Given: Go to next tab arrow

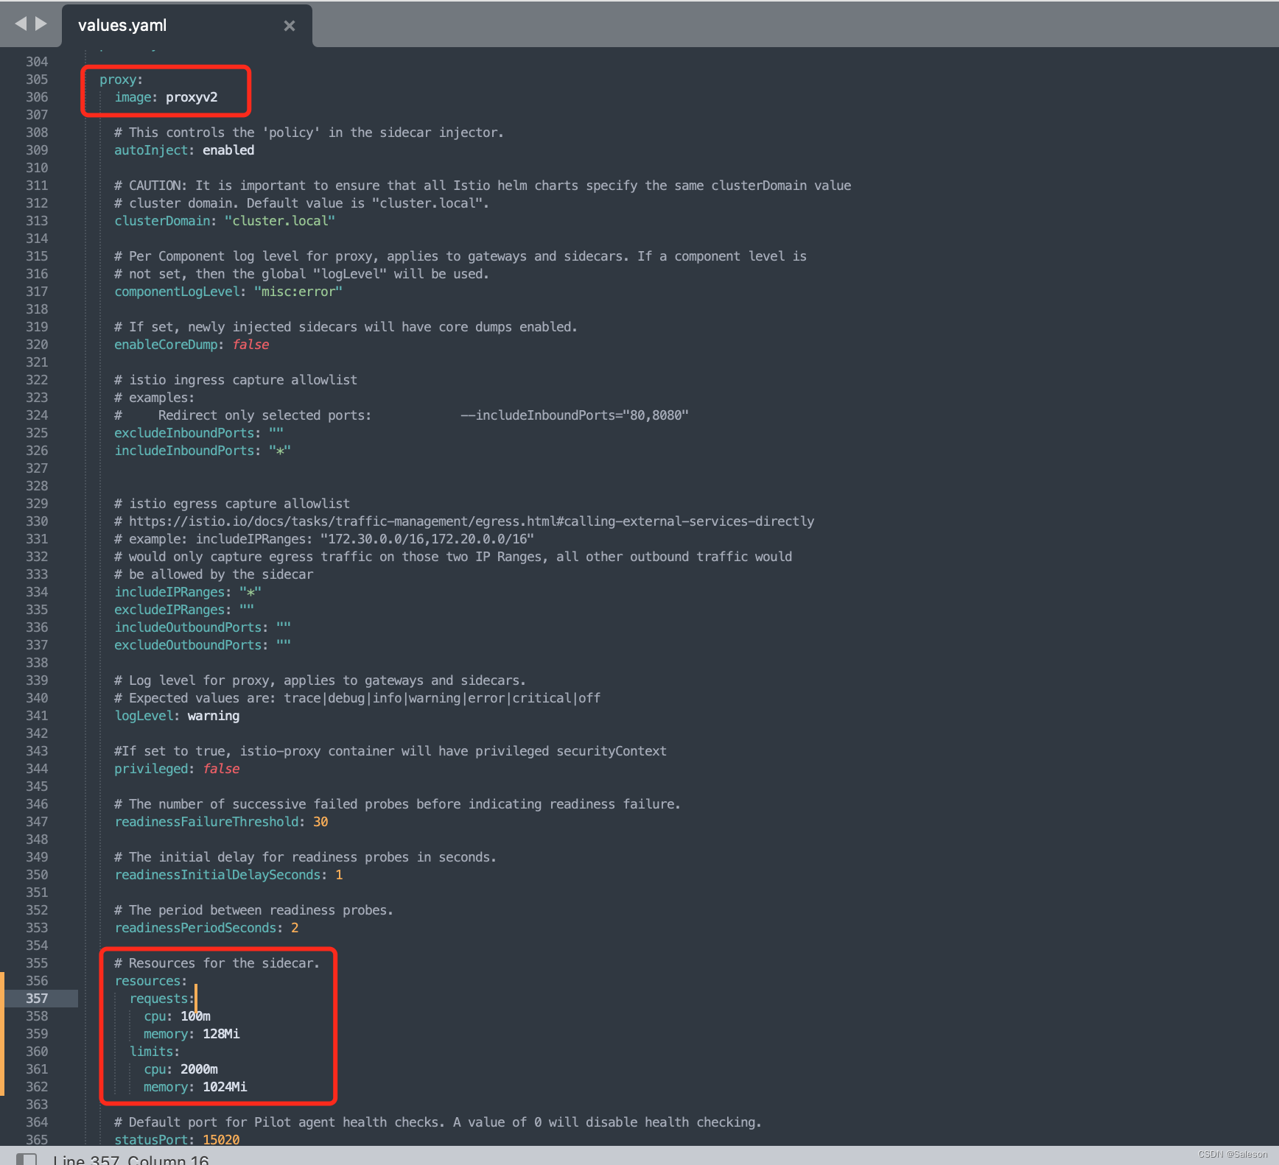Looking at the screenshot, I should click(x=41, y=24).
